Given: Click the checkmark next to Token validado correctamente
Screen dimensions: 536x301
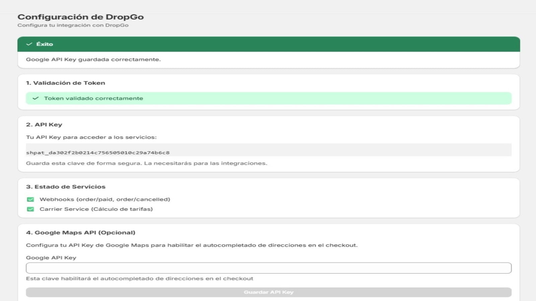Looking at the screenshot, I should (x=36, y=98).
